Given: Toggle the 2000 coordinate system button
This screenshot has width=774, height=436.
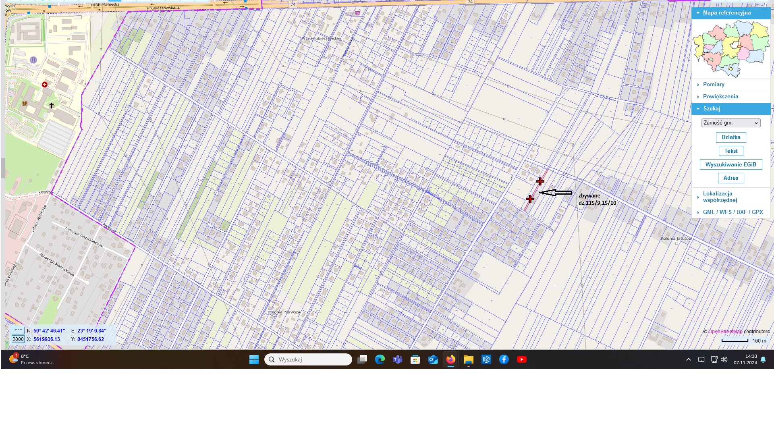Looking at the screenshot, I should point(18,339).
